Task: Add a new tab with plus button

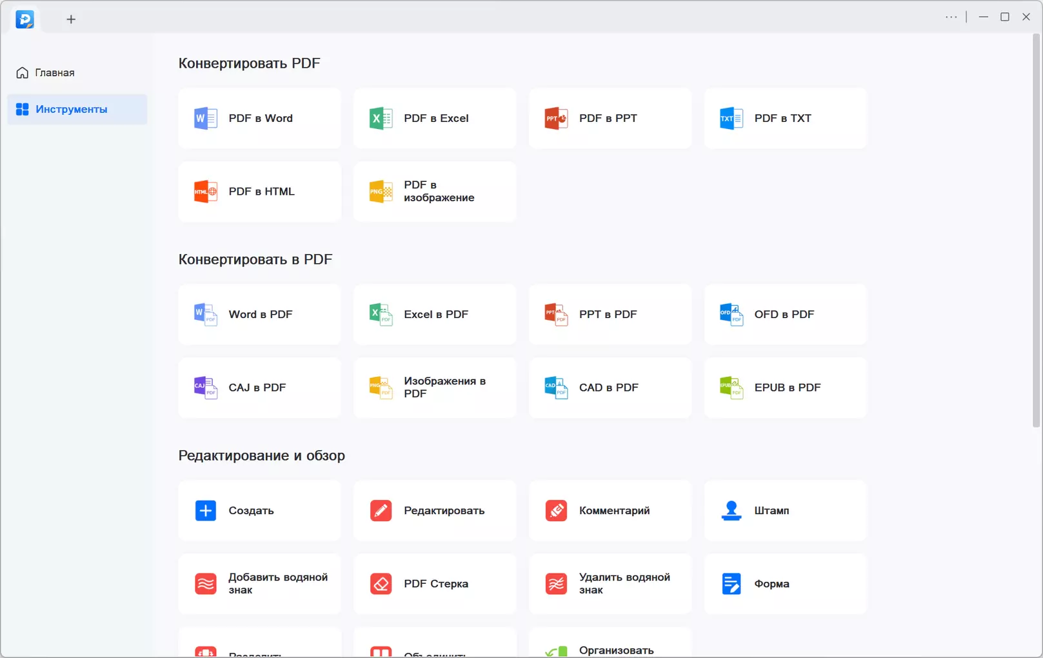Action: 71,19
